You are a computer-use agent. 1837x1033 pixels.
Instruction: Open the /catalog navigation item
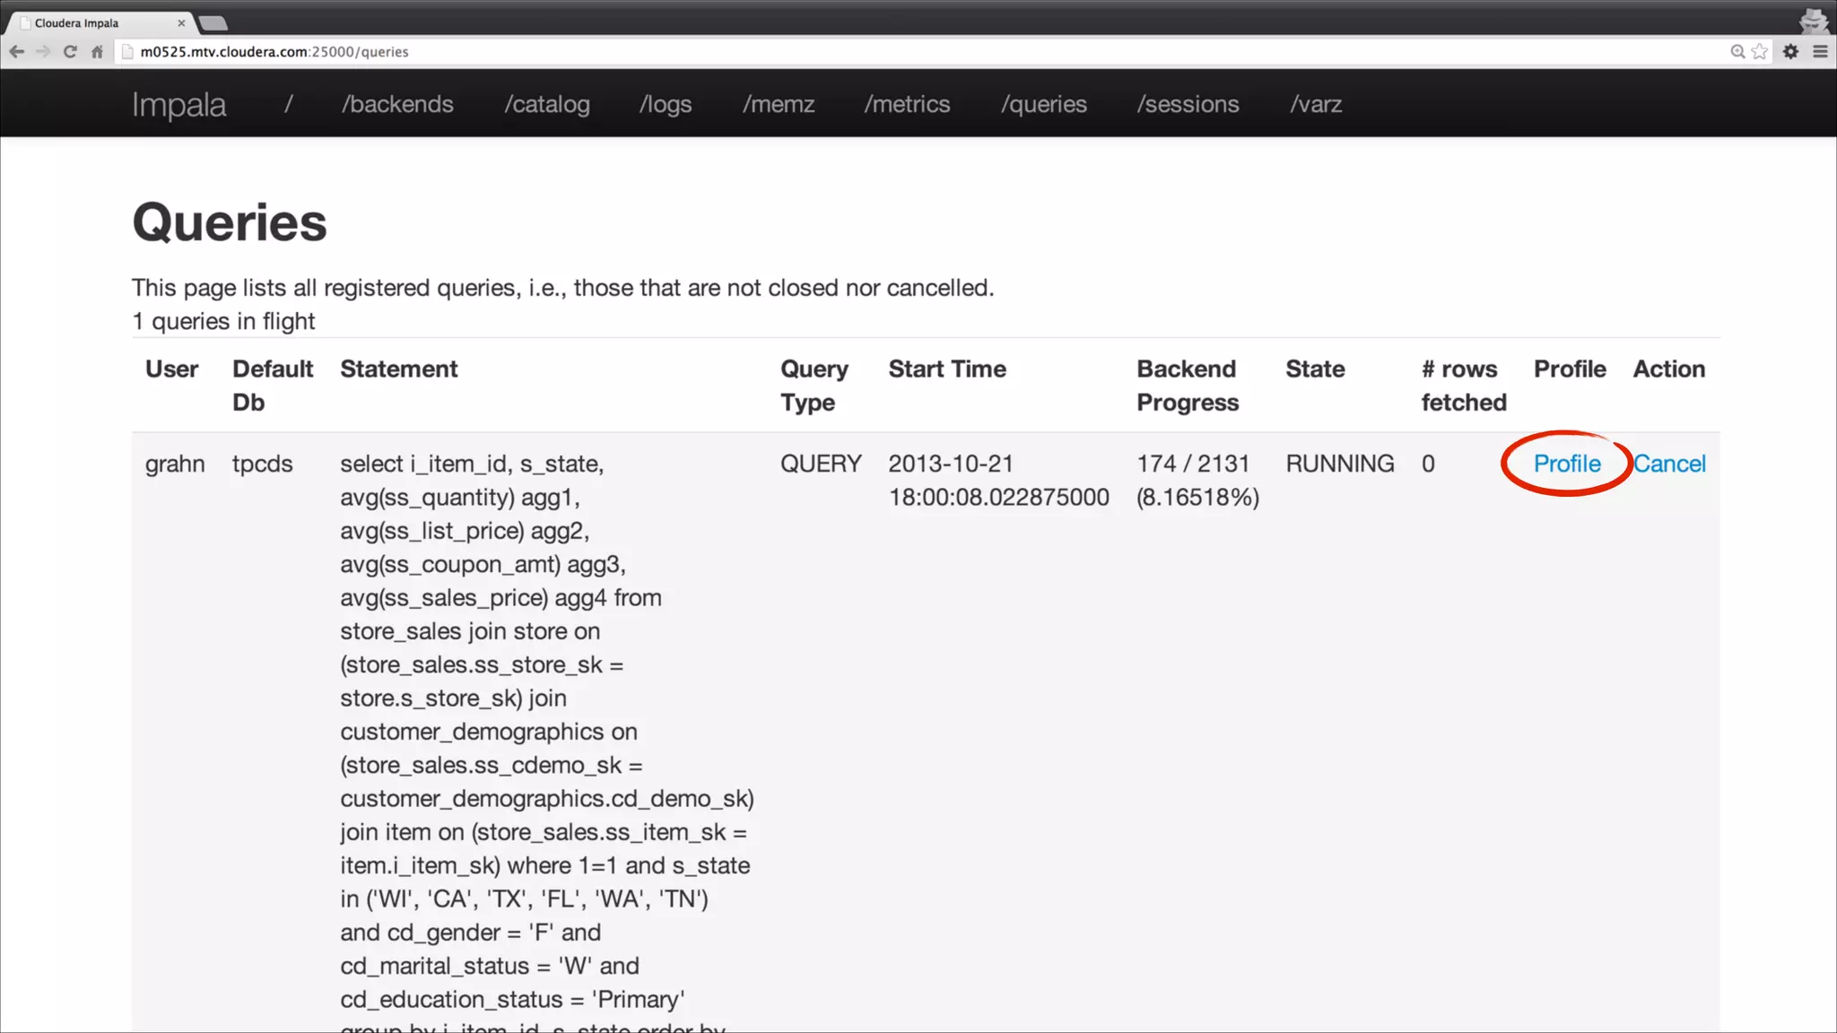coord(546,104)
